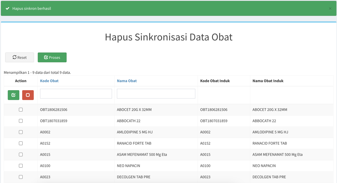The image size is (337, 183).
Task: Tick the DECOLGEN TAB PRE checkbox
Action: [x=21, y=177]
